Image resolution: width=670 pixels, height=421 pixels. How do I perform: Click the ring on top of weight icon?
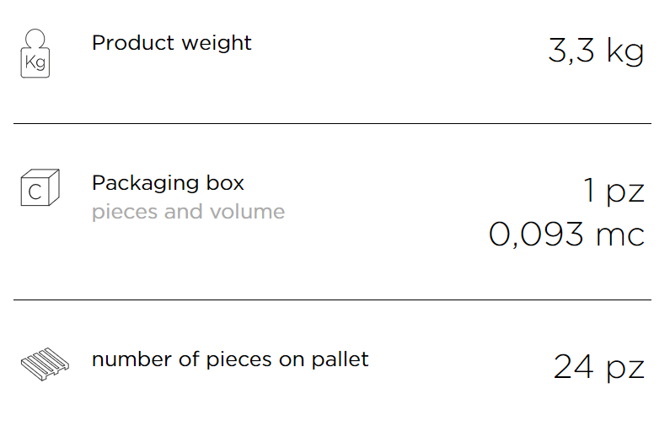pyautogui.click(x=35, y=39)
